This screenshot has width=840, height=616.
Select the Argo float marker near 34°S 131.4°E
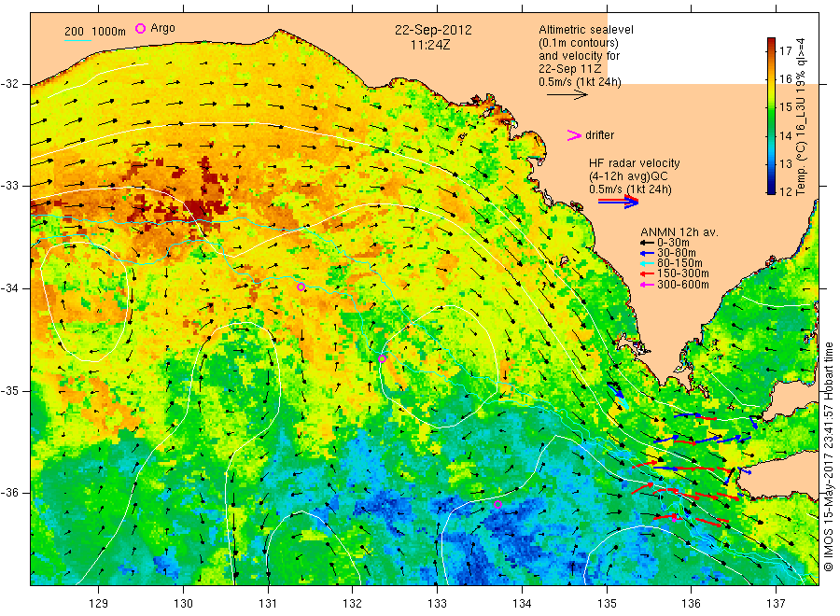tap(301, 287)
